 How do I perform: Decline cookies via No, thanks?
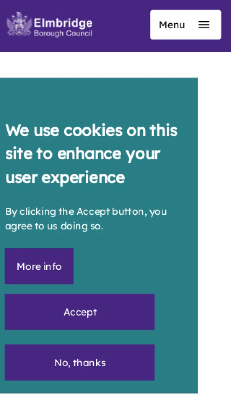tap(80, 362)
